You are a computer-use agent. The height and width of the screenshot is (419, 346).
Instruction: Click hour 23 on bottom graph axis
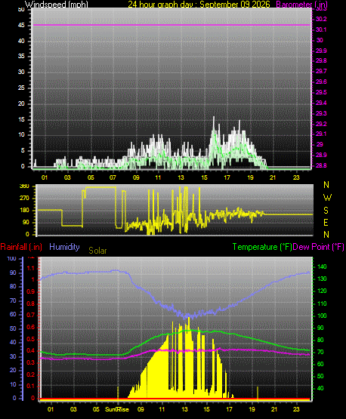click(296, 409)
